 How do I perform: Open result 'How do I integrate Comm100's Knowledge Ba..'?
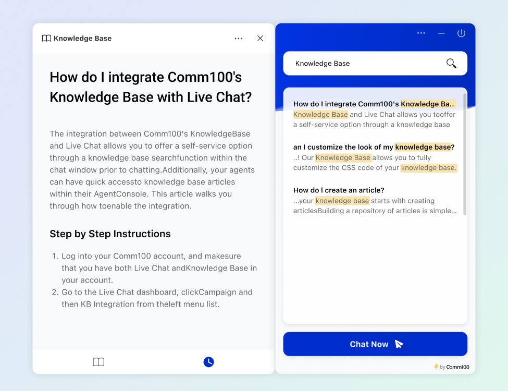click(x=374, y=104)
